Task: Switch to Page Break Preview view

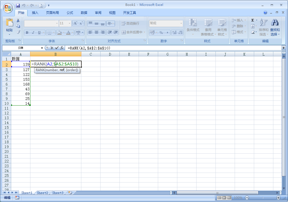Action: (229, 198)
